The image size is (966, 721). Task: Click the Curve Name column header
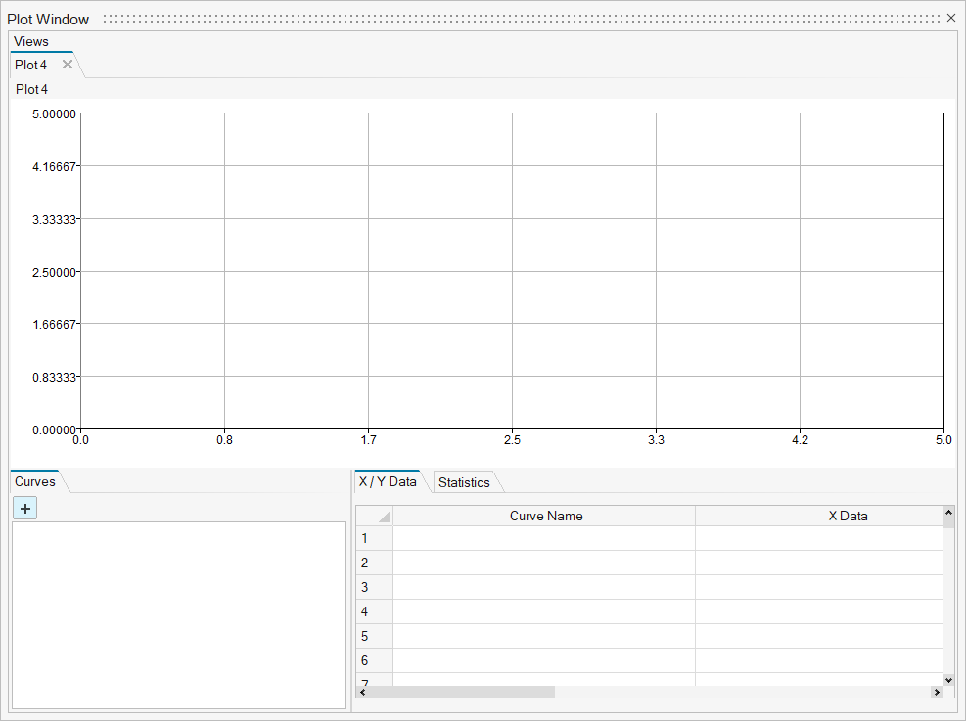pyautogui.click(x=545, y=516)
